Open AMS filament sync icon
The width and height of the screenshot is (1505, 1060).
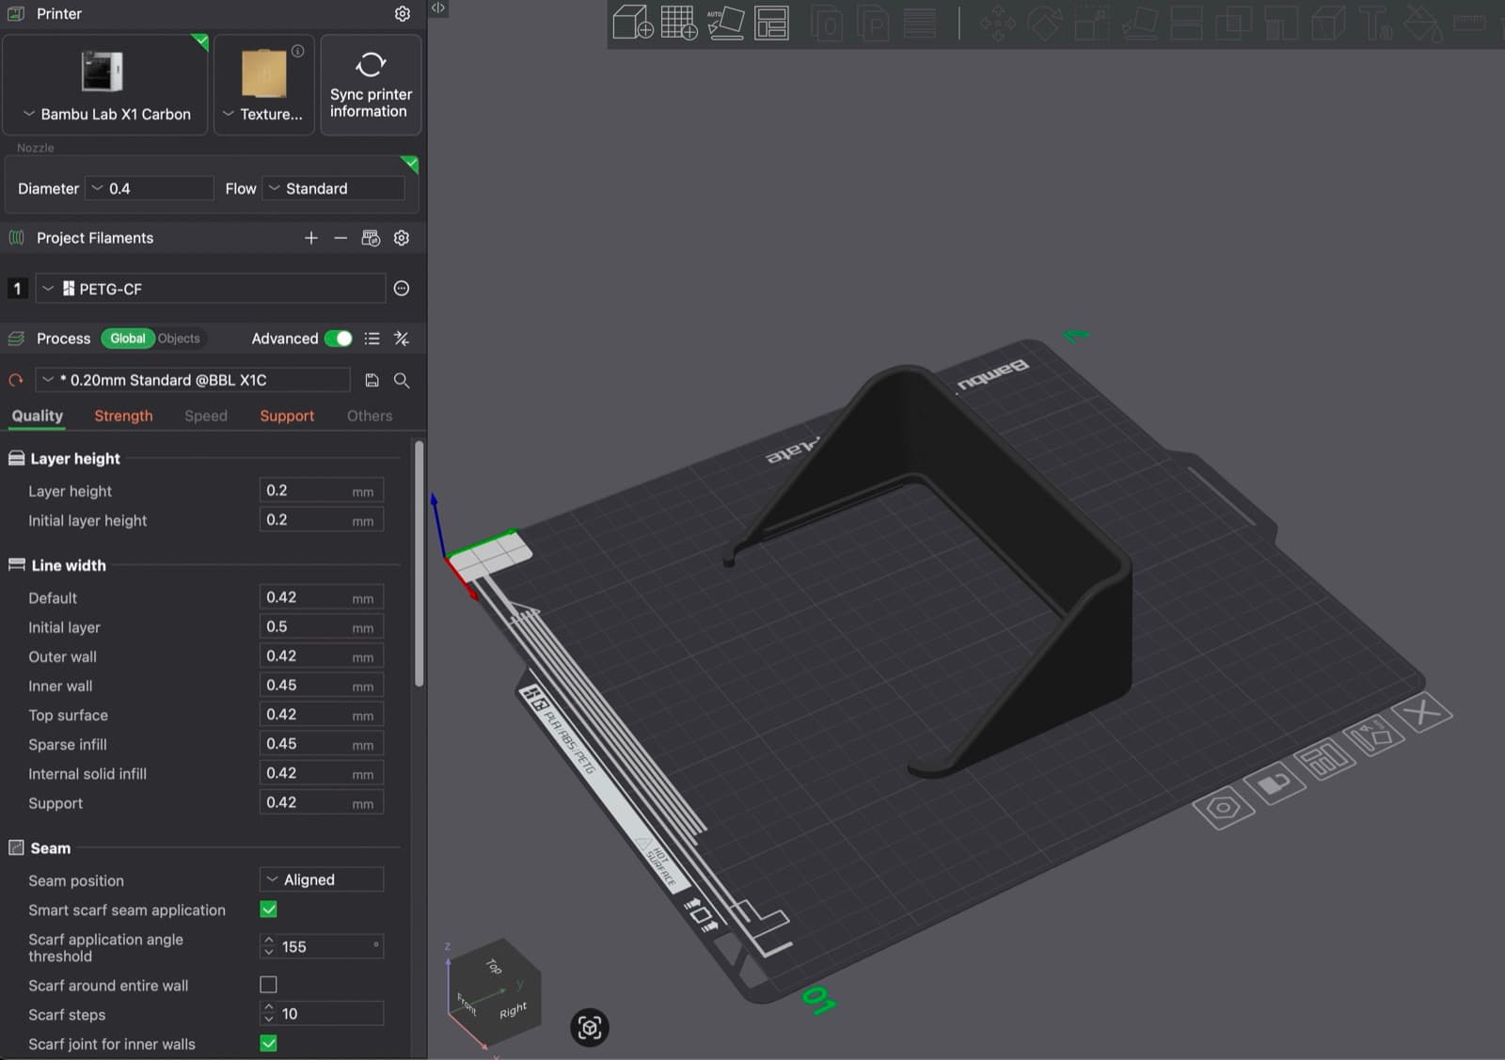click(x=371, y=238)
